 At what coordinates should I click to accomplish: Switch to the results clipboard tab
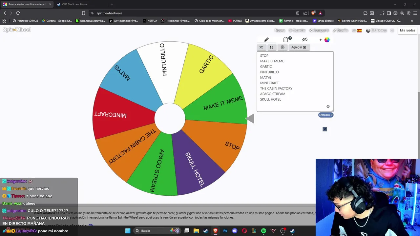(286, 40)
